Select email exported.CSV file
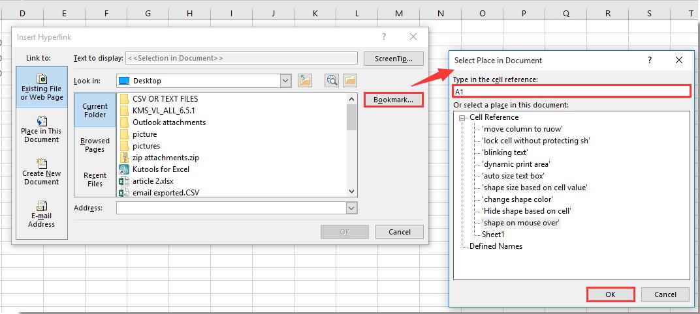The width and height of the screenshot is (700, 314). coord(159,193)
